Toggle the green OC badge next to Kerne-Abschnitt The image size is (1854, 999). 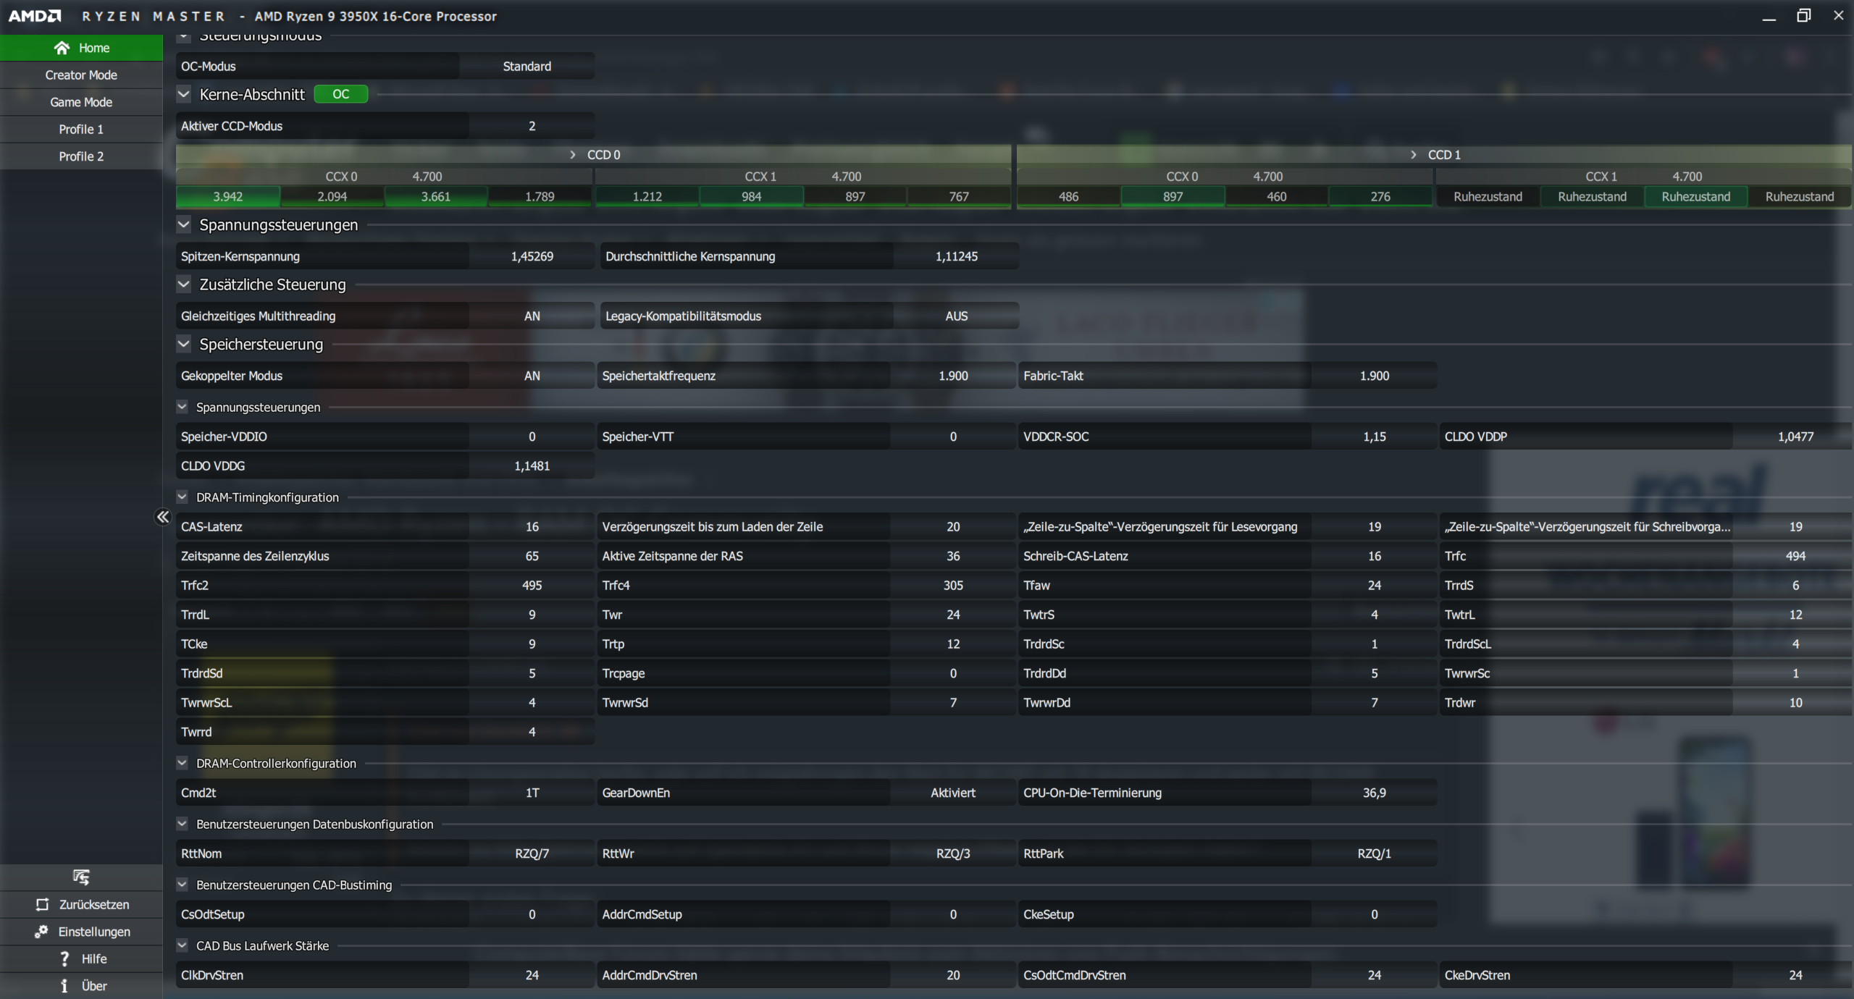[x=340, y=94]
